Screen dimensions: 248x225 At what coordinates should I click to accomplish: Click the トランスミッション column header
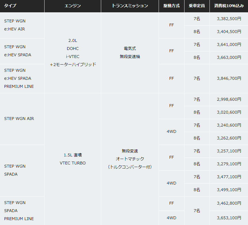pyautogui.click(x=130, y=6)
